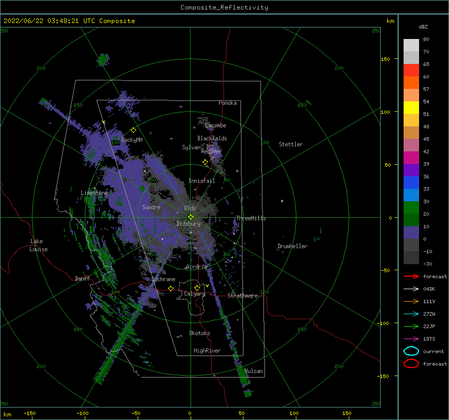Click yellow diamond marker below RedDeer label
The height and width of the screenshot is (420, 449).
point(206,162)
